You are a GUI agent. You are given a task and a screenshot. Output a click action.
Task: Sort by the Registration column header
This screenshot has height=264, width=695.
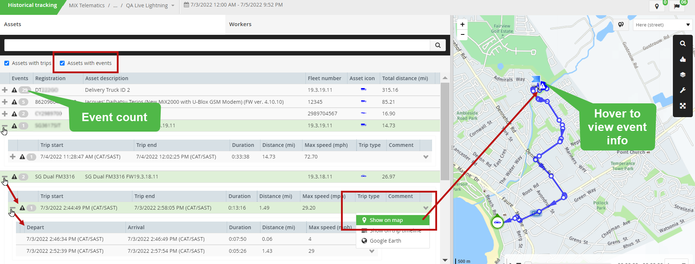(50, 78)
